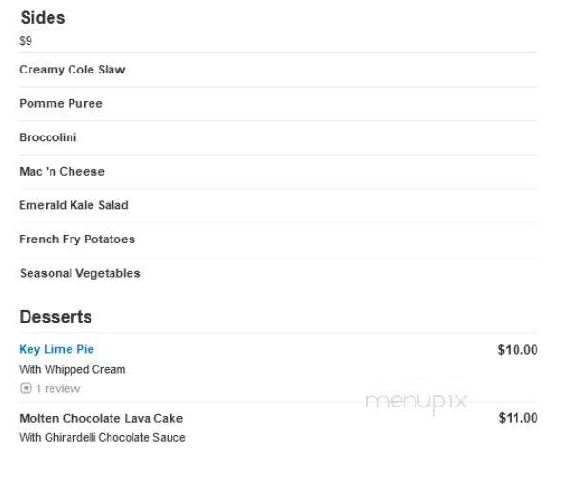
Task: Click With Whipped Cream description
Action: 72,369
